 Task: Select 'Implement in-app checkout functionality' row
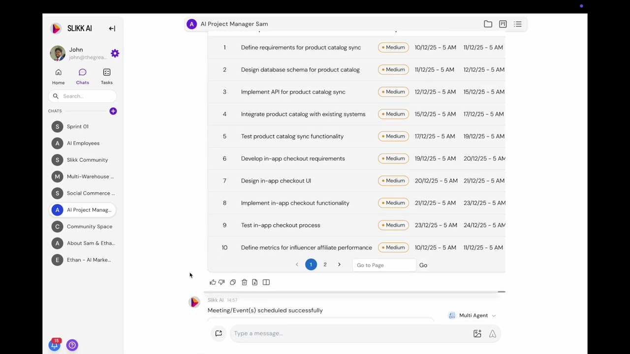[356, 203]
